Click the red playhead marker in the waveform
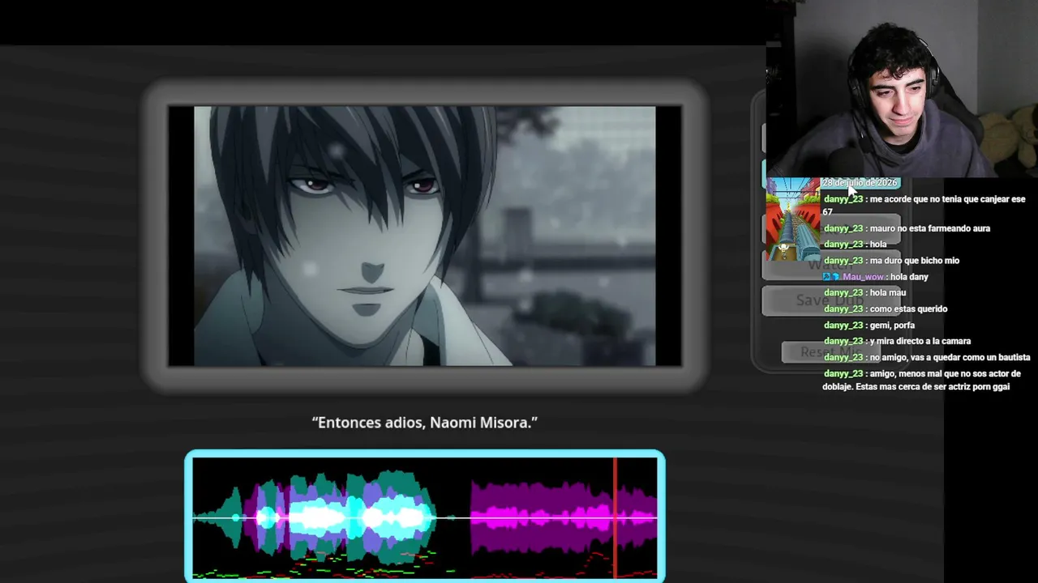The height and width of the screenshot is (583, 1038). [x=615, y=517]
